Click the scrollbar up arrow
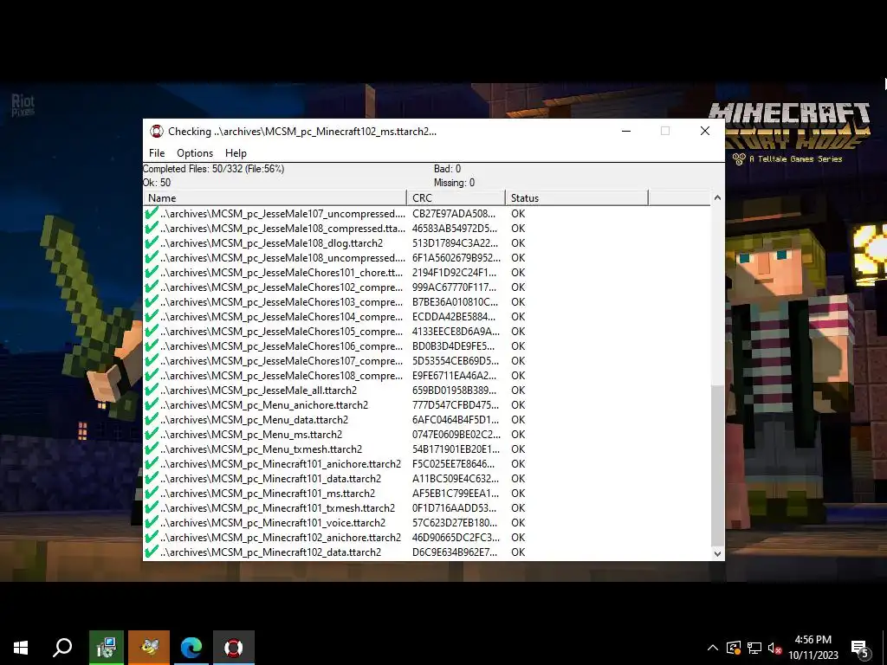The width and height of the screenshot is (887, 665). click(717, 198)
